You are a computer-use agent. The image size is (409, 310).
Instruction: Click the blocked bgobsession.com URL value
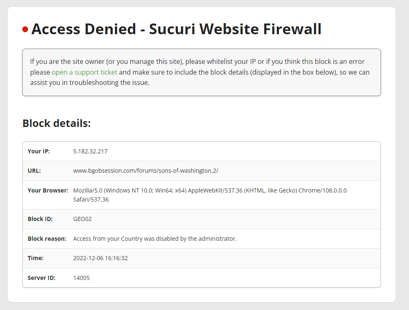point(146,171)
